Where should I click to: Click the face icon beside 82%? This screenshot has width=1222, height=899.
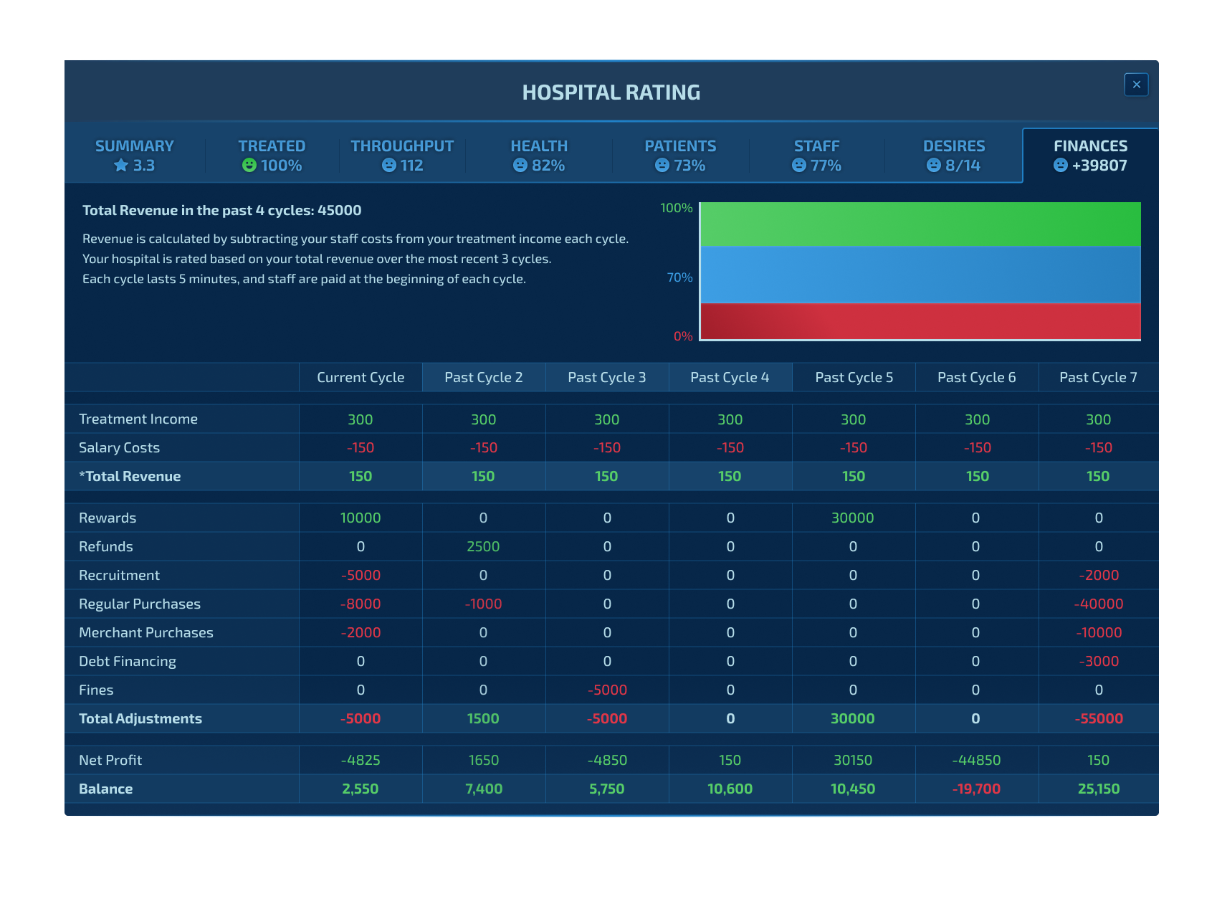(x=520, y=166)
